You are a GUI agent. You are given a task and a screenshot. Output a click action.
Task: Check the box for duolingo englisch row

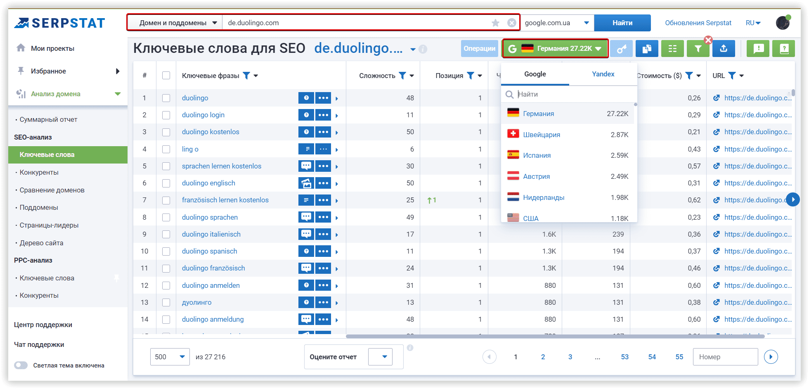(166, 183)
